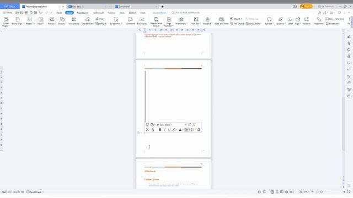353x198 pixels.
Task: Toggle Bold in the floating toolbar
Action: pos(160,130)
